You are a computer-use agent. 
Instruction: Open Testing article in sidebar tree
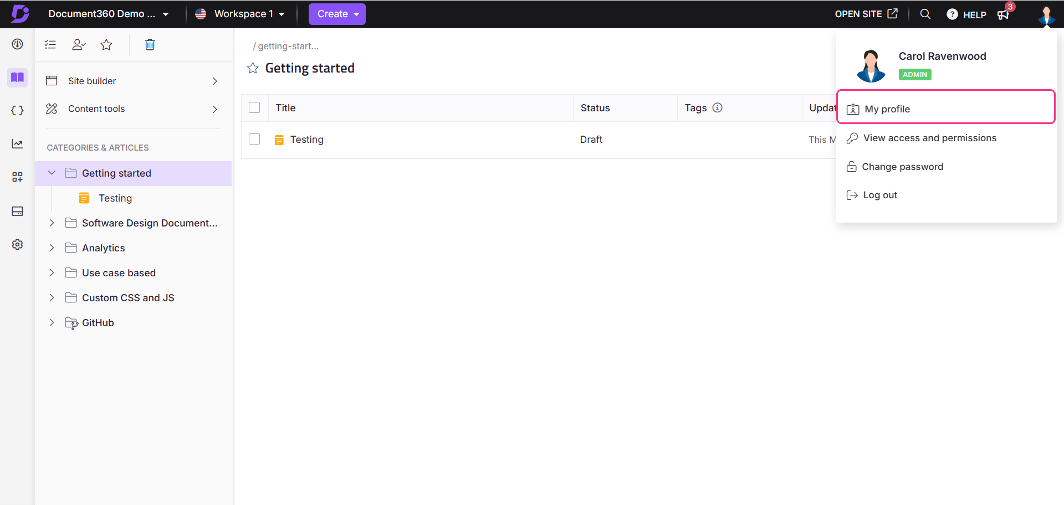click(x=115, y=198)
